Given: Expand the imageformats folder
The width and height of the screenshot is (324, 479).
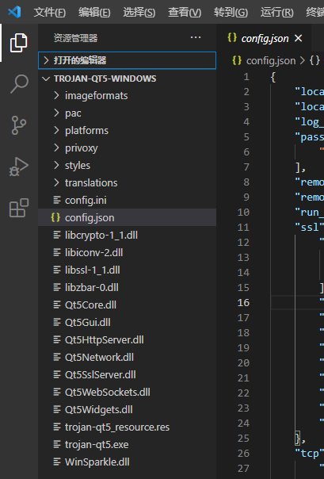Looking at the screenshot, I should pyautogui.click(x=128, y=96).
